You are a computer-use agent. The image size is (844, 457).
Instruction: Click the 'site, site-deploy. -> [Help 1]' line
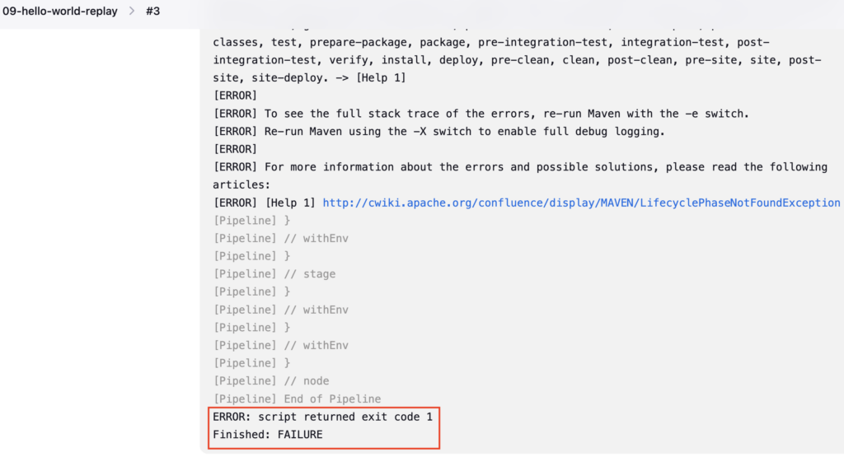click(x=310, y=77)
